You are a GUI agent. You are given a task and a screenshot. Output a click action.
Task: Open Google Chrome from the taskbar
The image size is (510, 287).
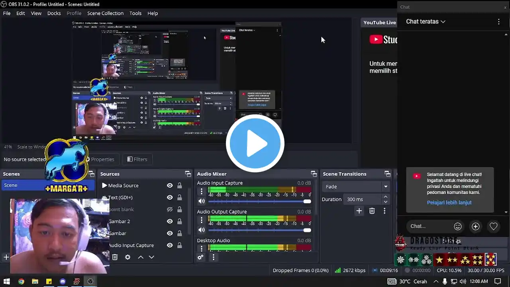(21, 281)
